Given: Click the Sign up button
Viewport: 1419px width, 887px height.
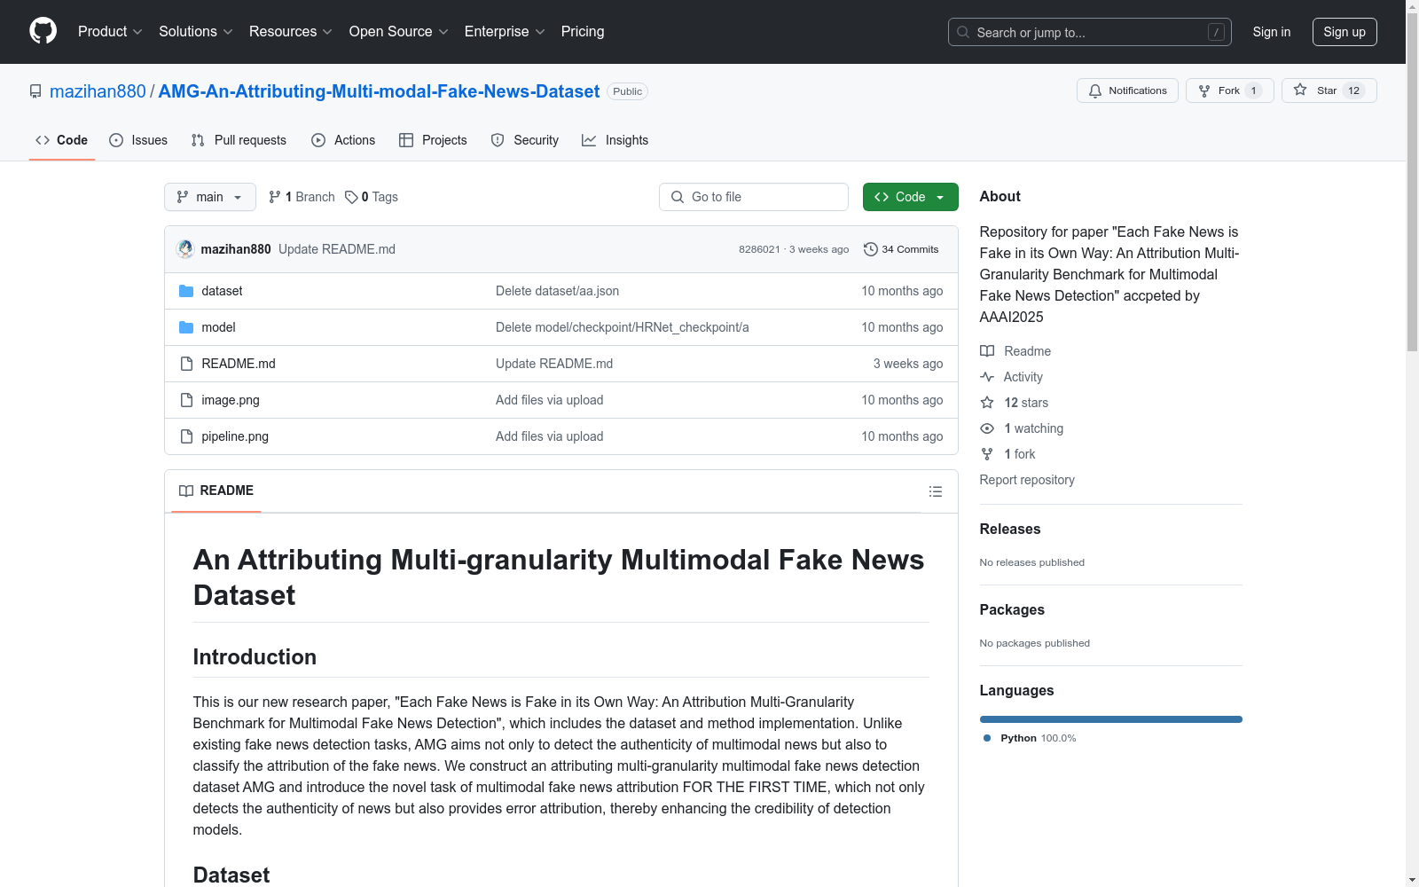Looking at the screenshot, I should tap(1345, 32).
